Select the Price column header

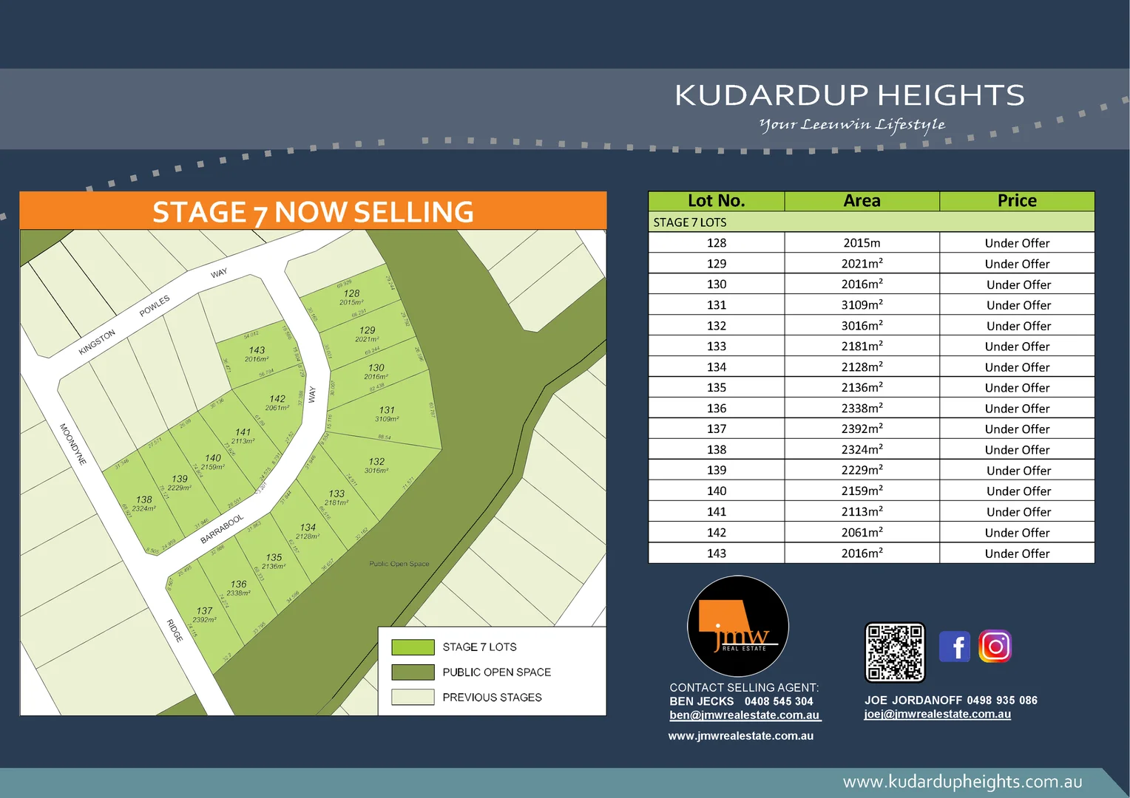pyautogui.click(x=1017, y=201)
